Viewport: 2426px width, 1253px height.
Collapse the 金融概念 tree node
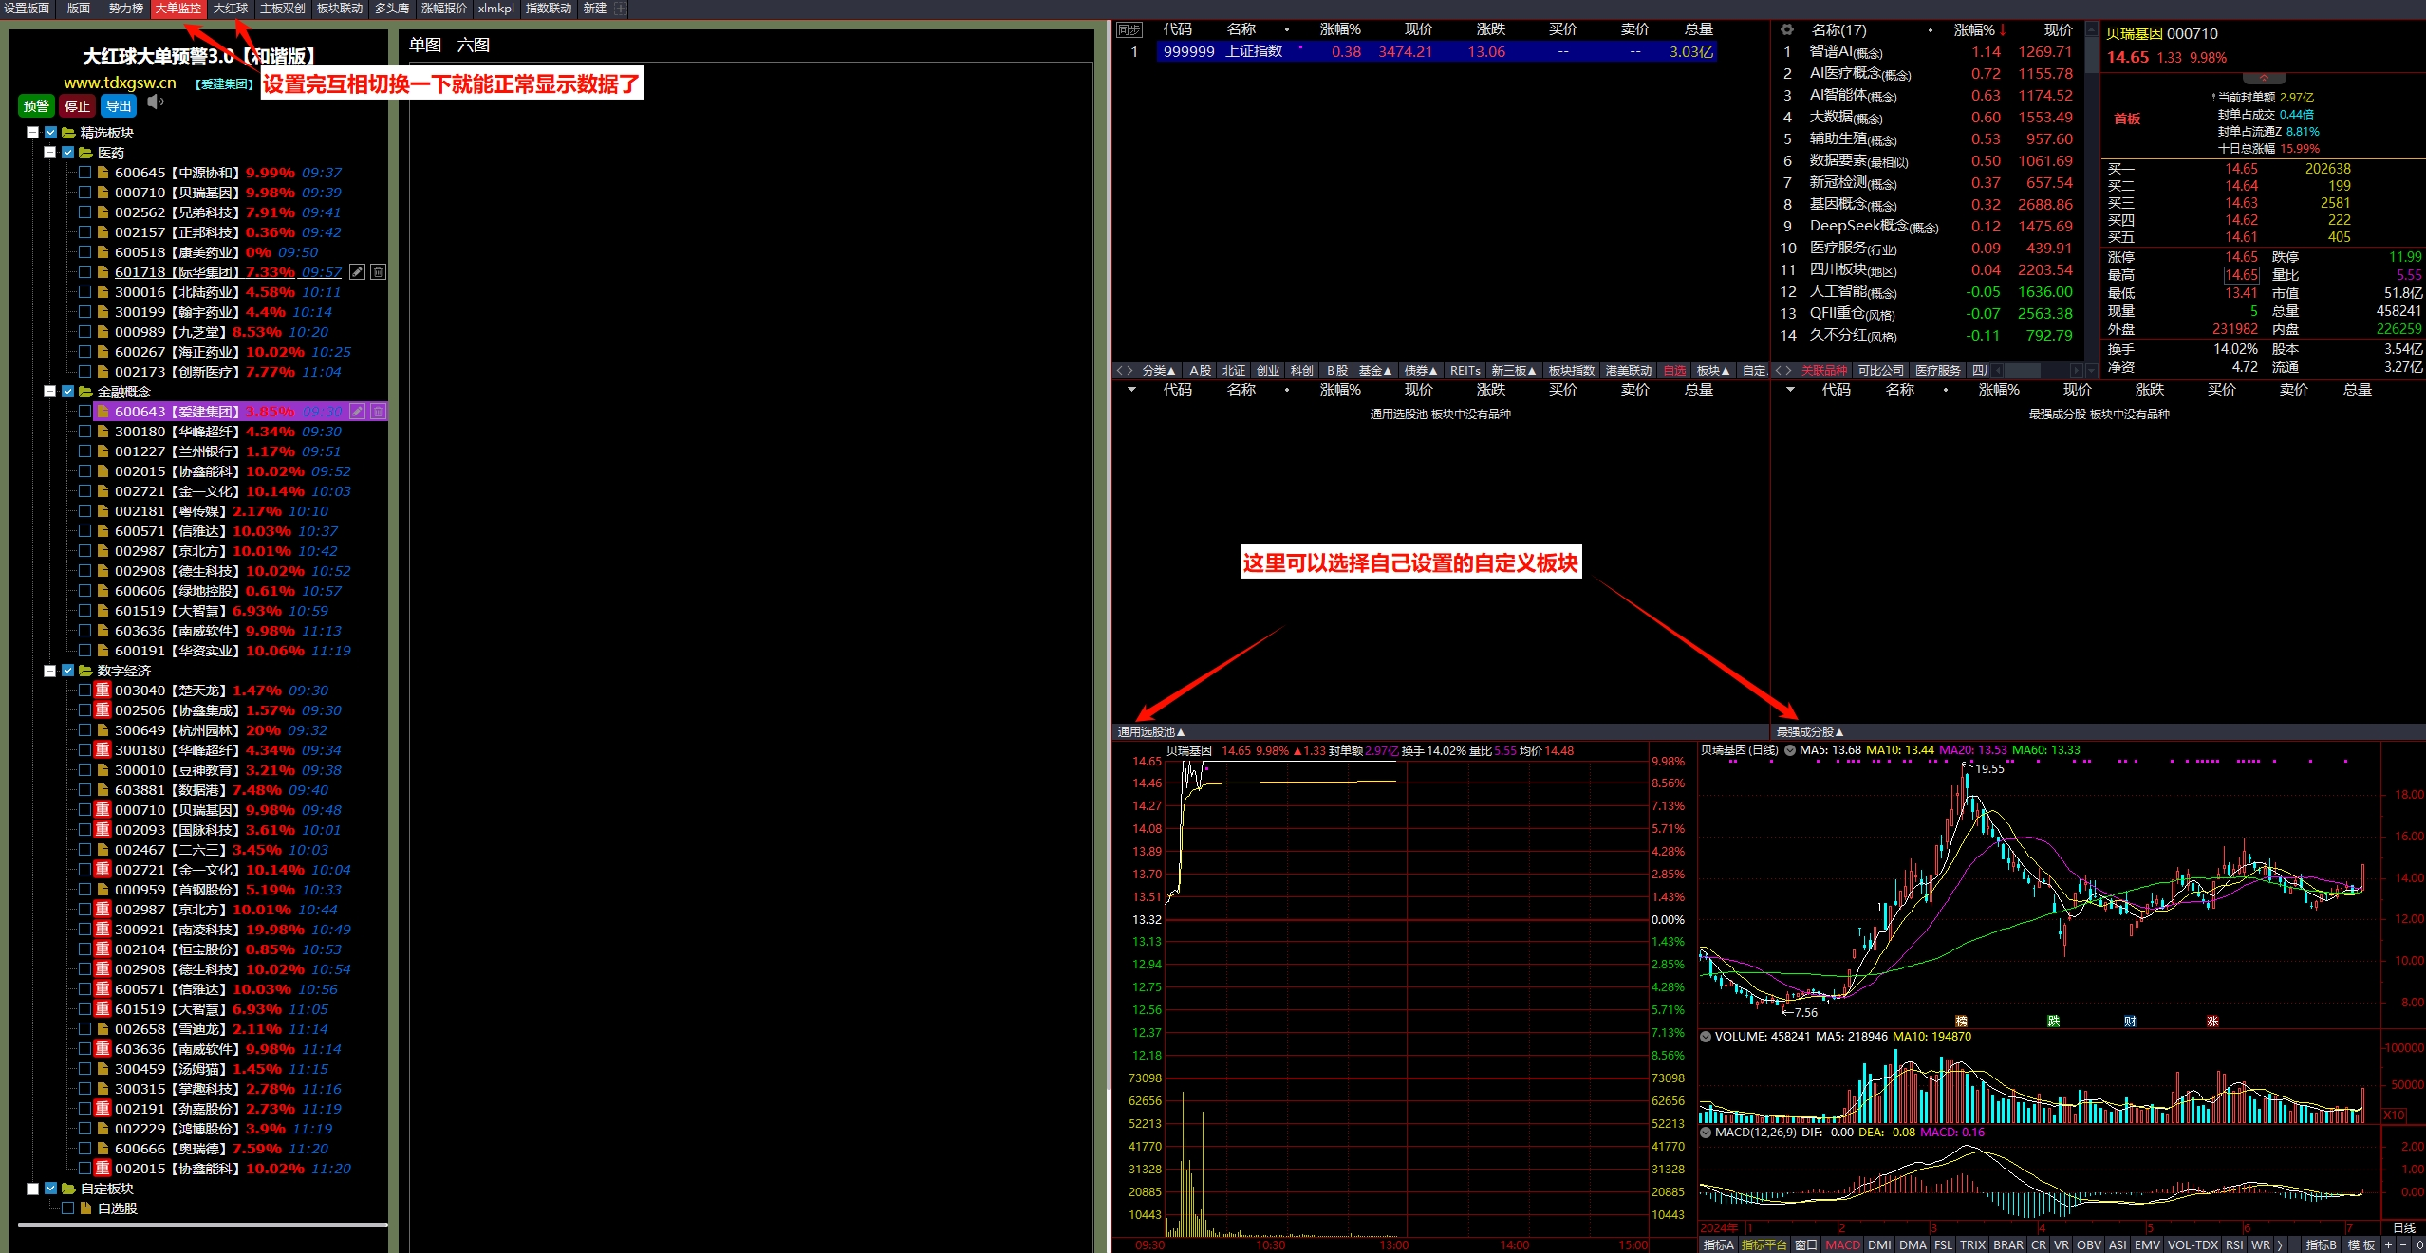coord(50,392)
